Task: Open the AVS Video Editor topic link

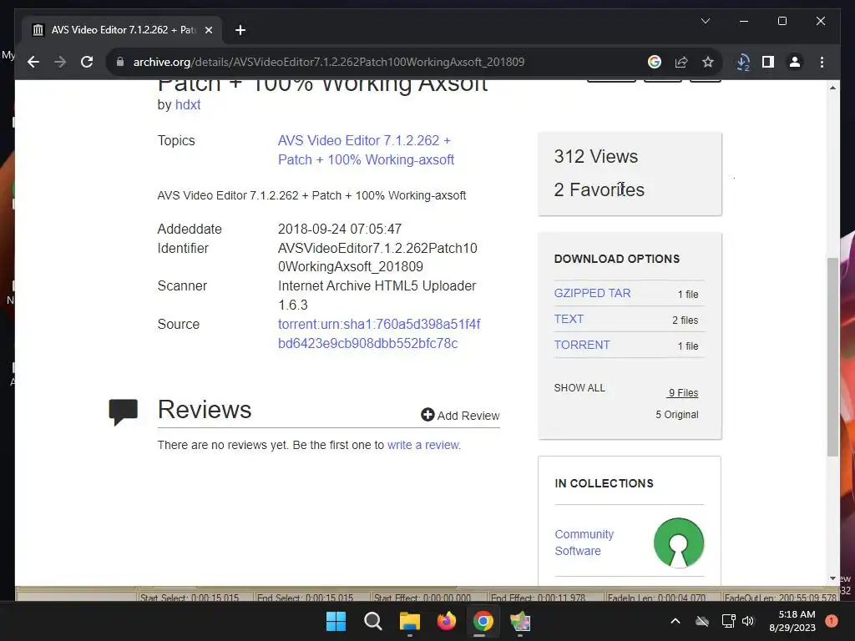Action: [x=366, y=150]
